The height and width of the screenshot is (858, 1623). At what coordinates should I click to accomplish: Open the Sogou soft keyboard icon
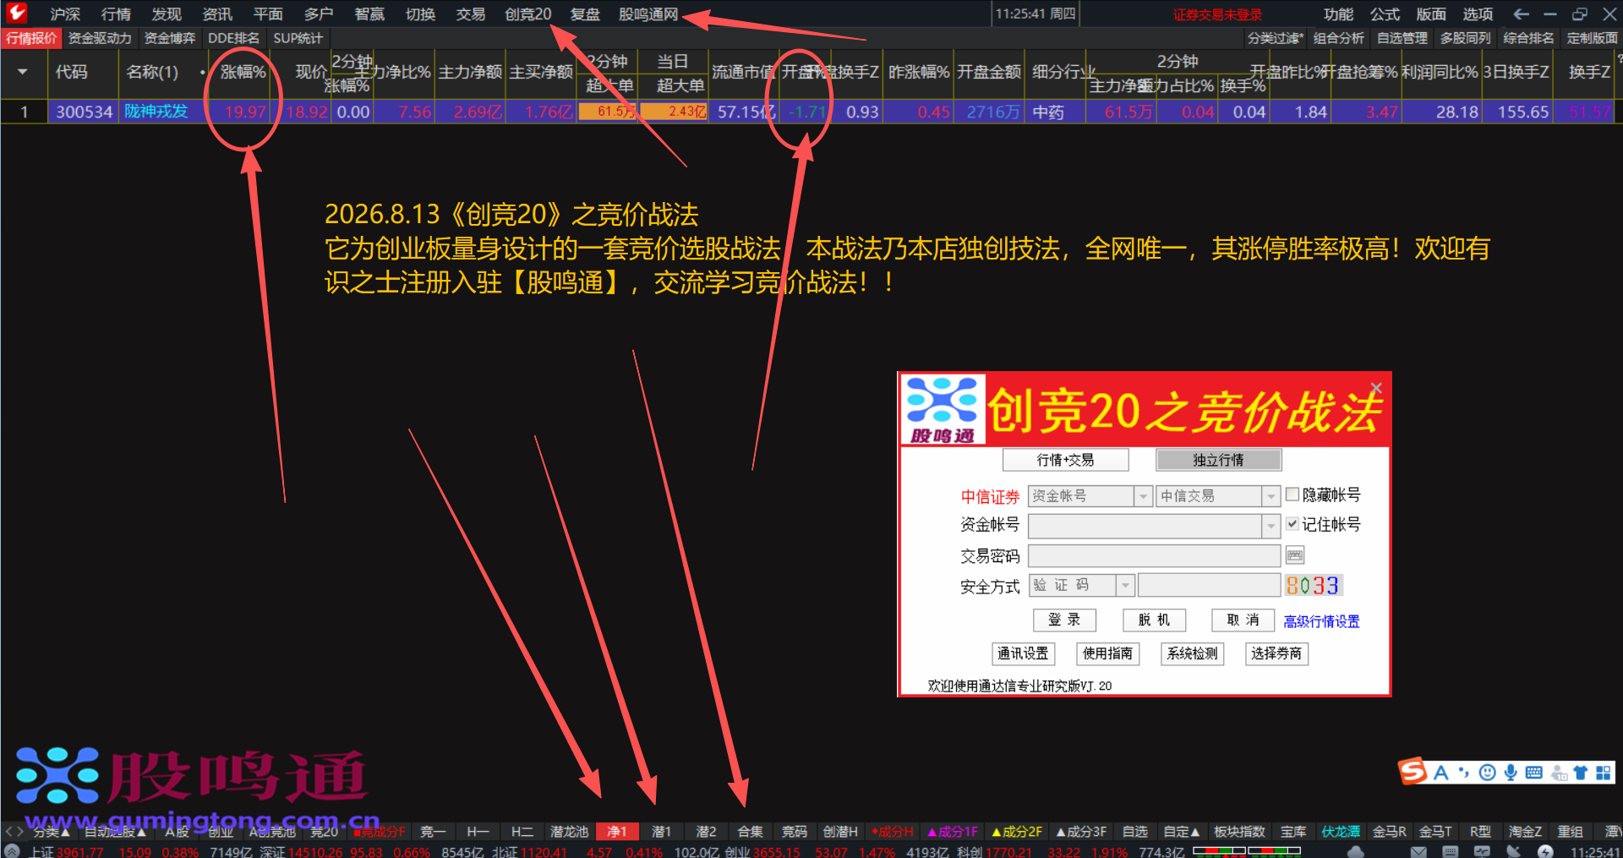tap(1534, 772)
